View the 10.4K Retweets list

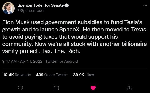(17, 75)
